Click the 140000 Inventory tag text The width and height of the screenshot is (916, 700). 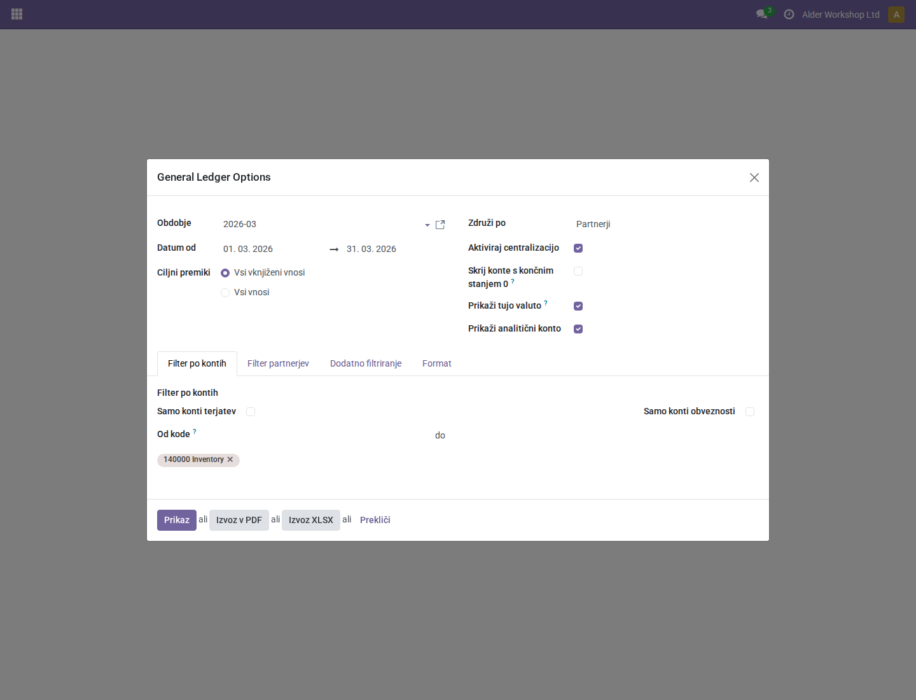tap(193, 459)
